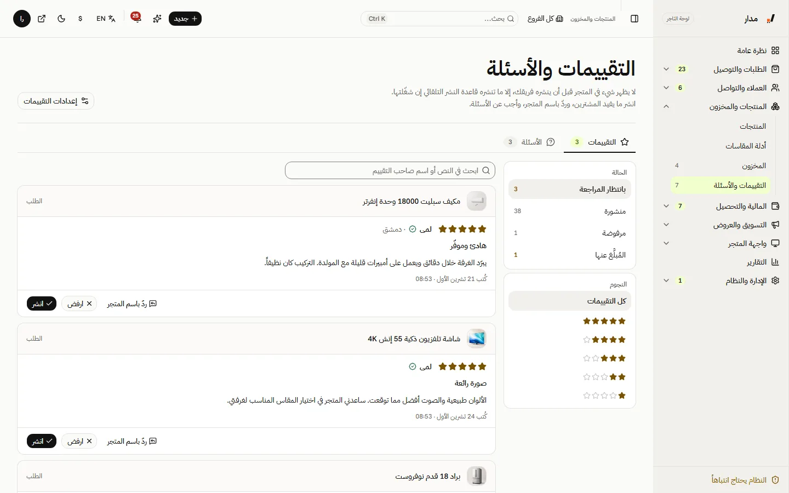
Task: Open المنتجات in the sidebar submenu
Action: click(x=721, y=126)
